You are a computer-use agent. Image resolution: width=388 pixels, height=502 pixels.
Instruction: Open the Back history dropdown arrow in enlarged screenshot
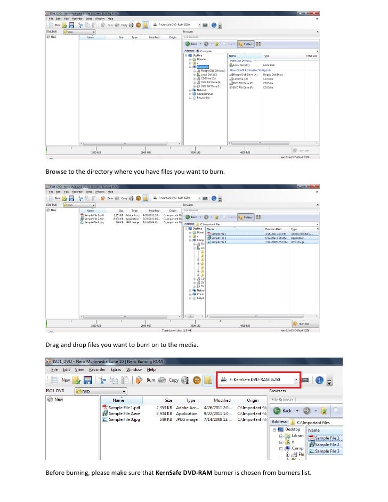[297, 410]
